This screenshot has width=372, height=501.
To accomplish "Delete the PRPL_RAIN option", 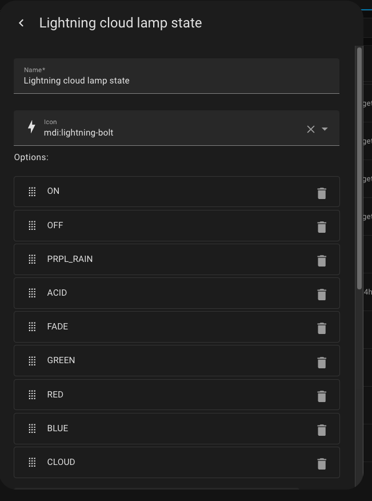I will tap(322, 261).
